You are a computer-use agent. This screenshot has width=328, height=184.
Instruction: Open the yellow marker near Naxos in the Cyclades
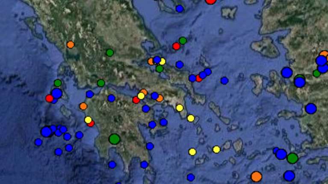coord(216,149)
